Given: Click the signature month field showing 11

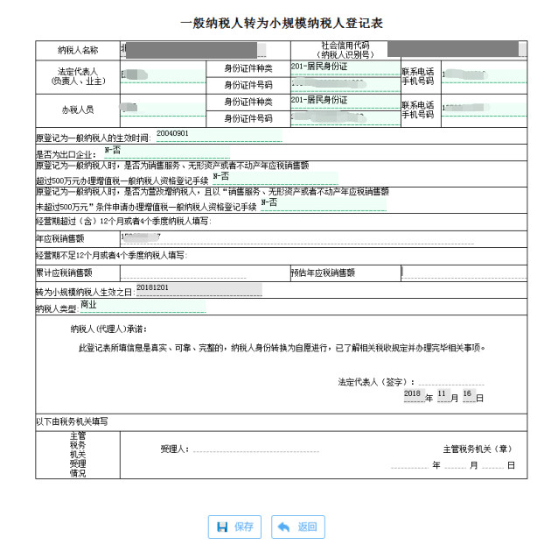Looking at the screenshot, I should [x=444, y=396].
